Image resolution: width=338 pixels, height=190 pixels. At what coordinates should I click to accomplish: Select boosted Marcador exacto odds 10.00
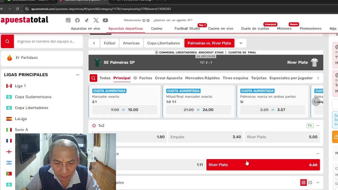tap(125, 110)
